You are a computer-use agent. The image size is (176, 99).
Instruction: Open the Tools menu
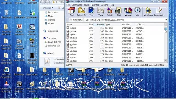[x=86, y=5]
